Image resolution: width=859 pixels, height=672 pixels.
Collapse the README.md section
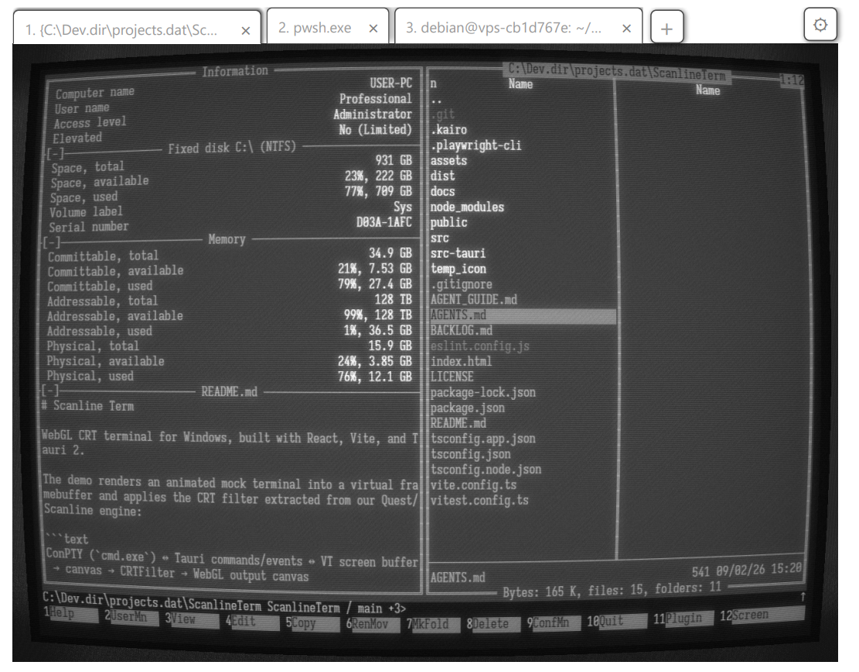point(50,391)
